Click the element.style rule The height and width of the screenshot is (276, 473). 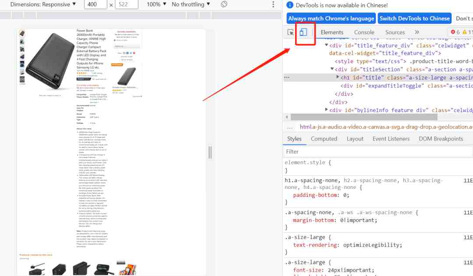[x=308, y=162]
